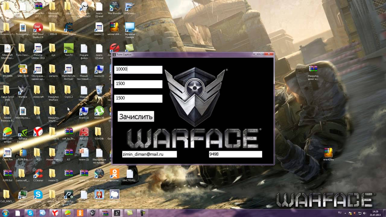
Task: Open the Cross Fire desktop shortcut
Action: (8, 154)
